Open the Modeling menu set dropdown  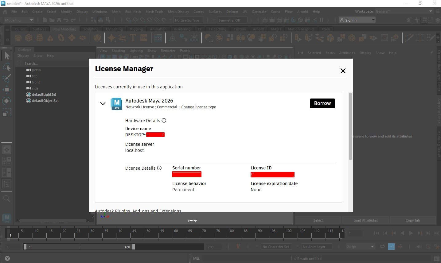pos(19,20)
